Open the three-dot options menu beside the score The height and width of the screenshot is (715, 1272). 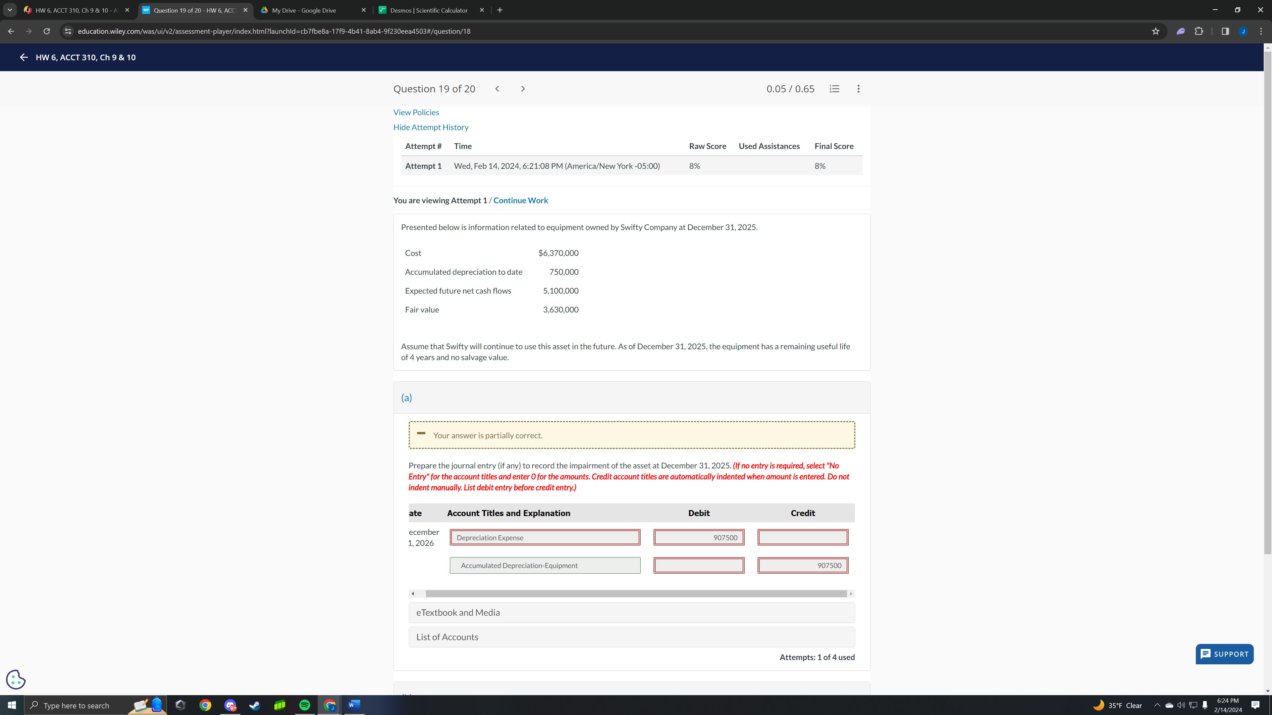point(858,89)
